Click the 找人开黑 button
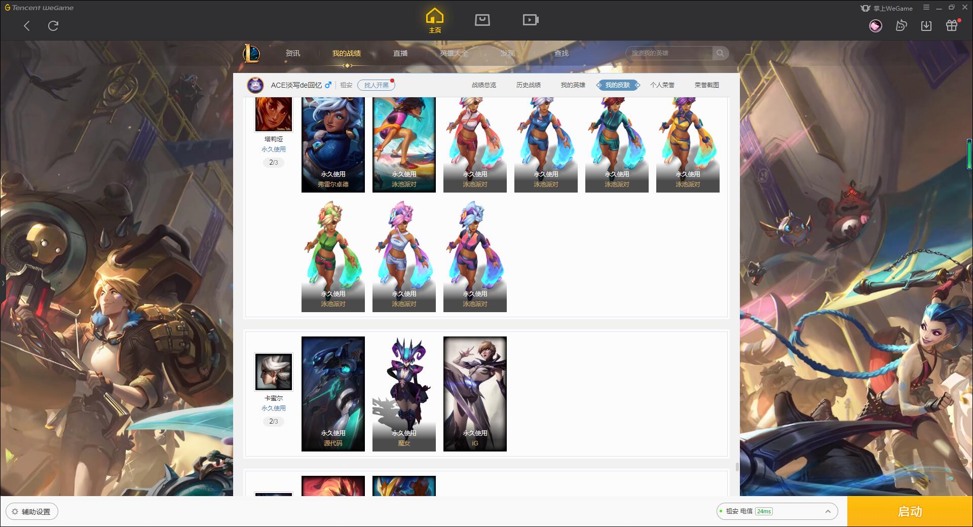 (376, 85)
